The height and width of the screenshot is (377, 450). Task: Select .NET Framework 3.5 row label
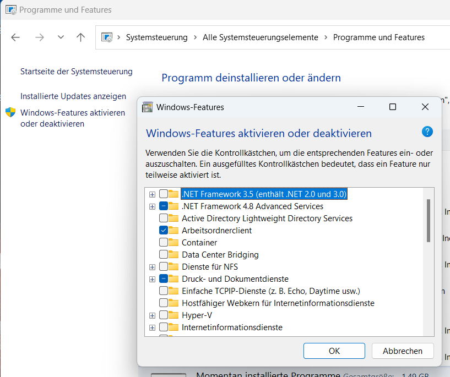click(264, 194)
